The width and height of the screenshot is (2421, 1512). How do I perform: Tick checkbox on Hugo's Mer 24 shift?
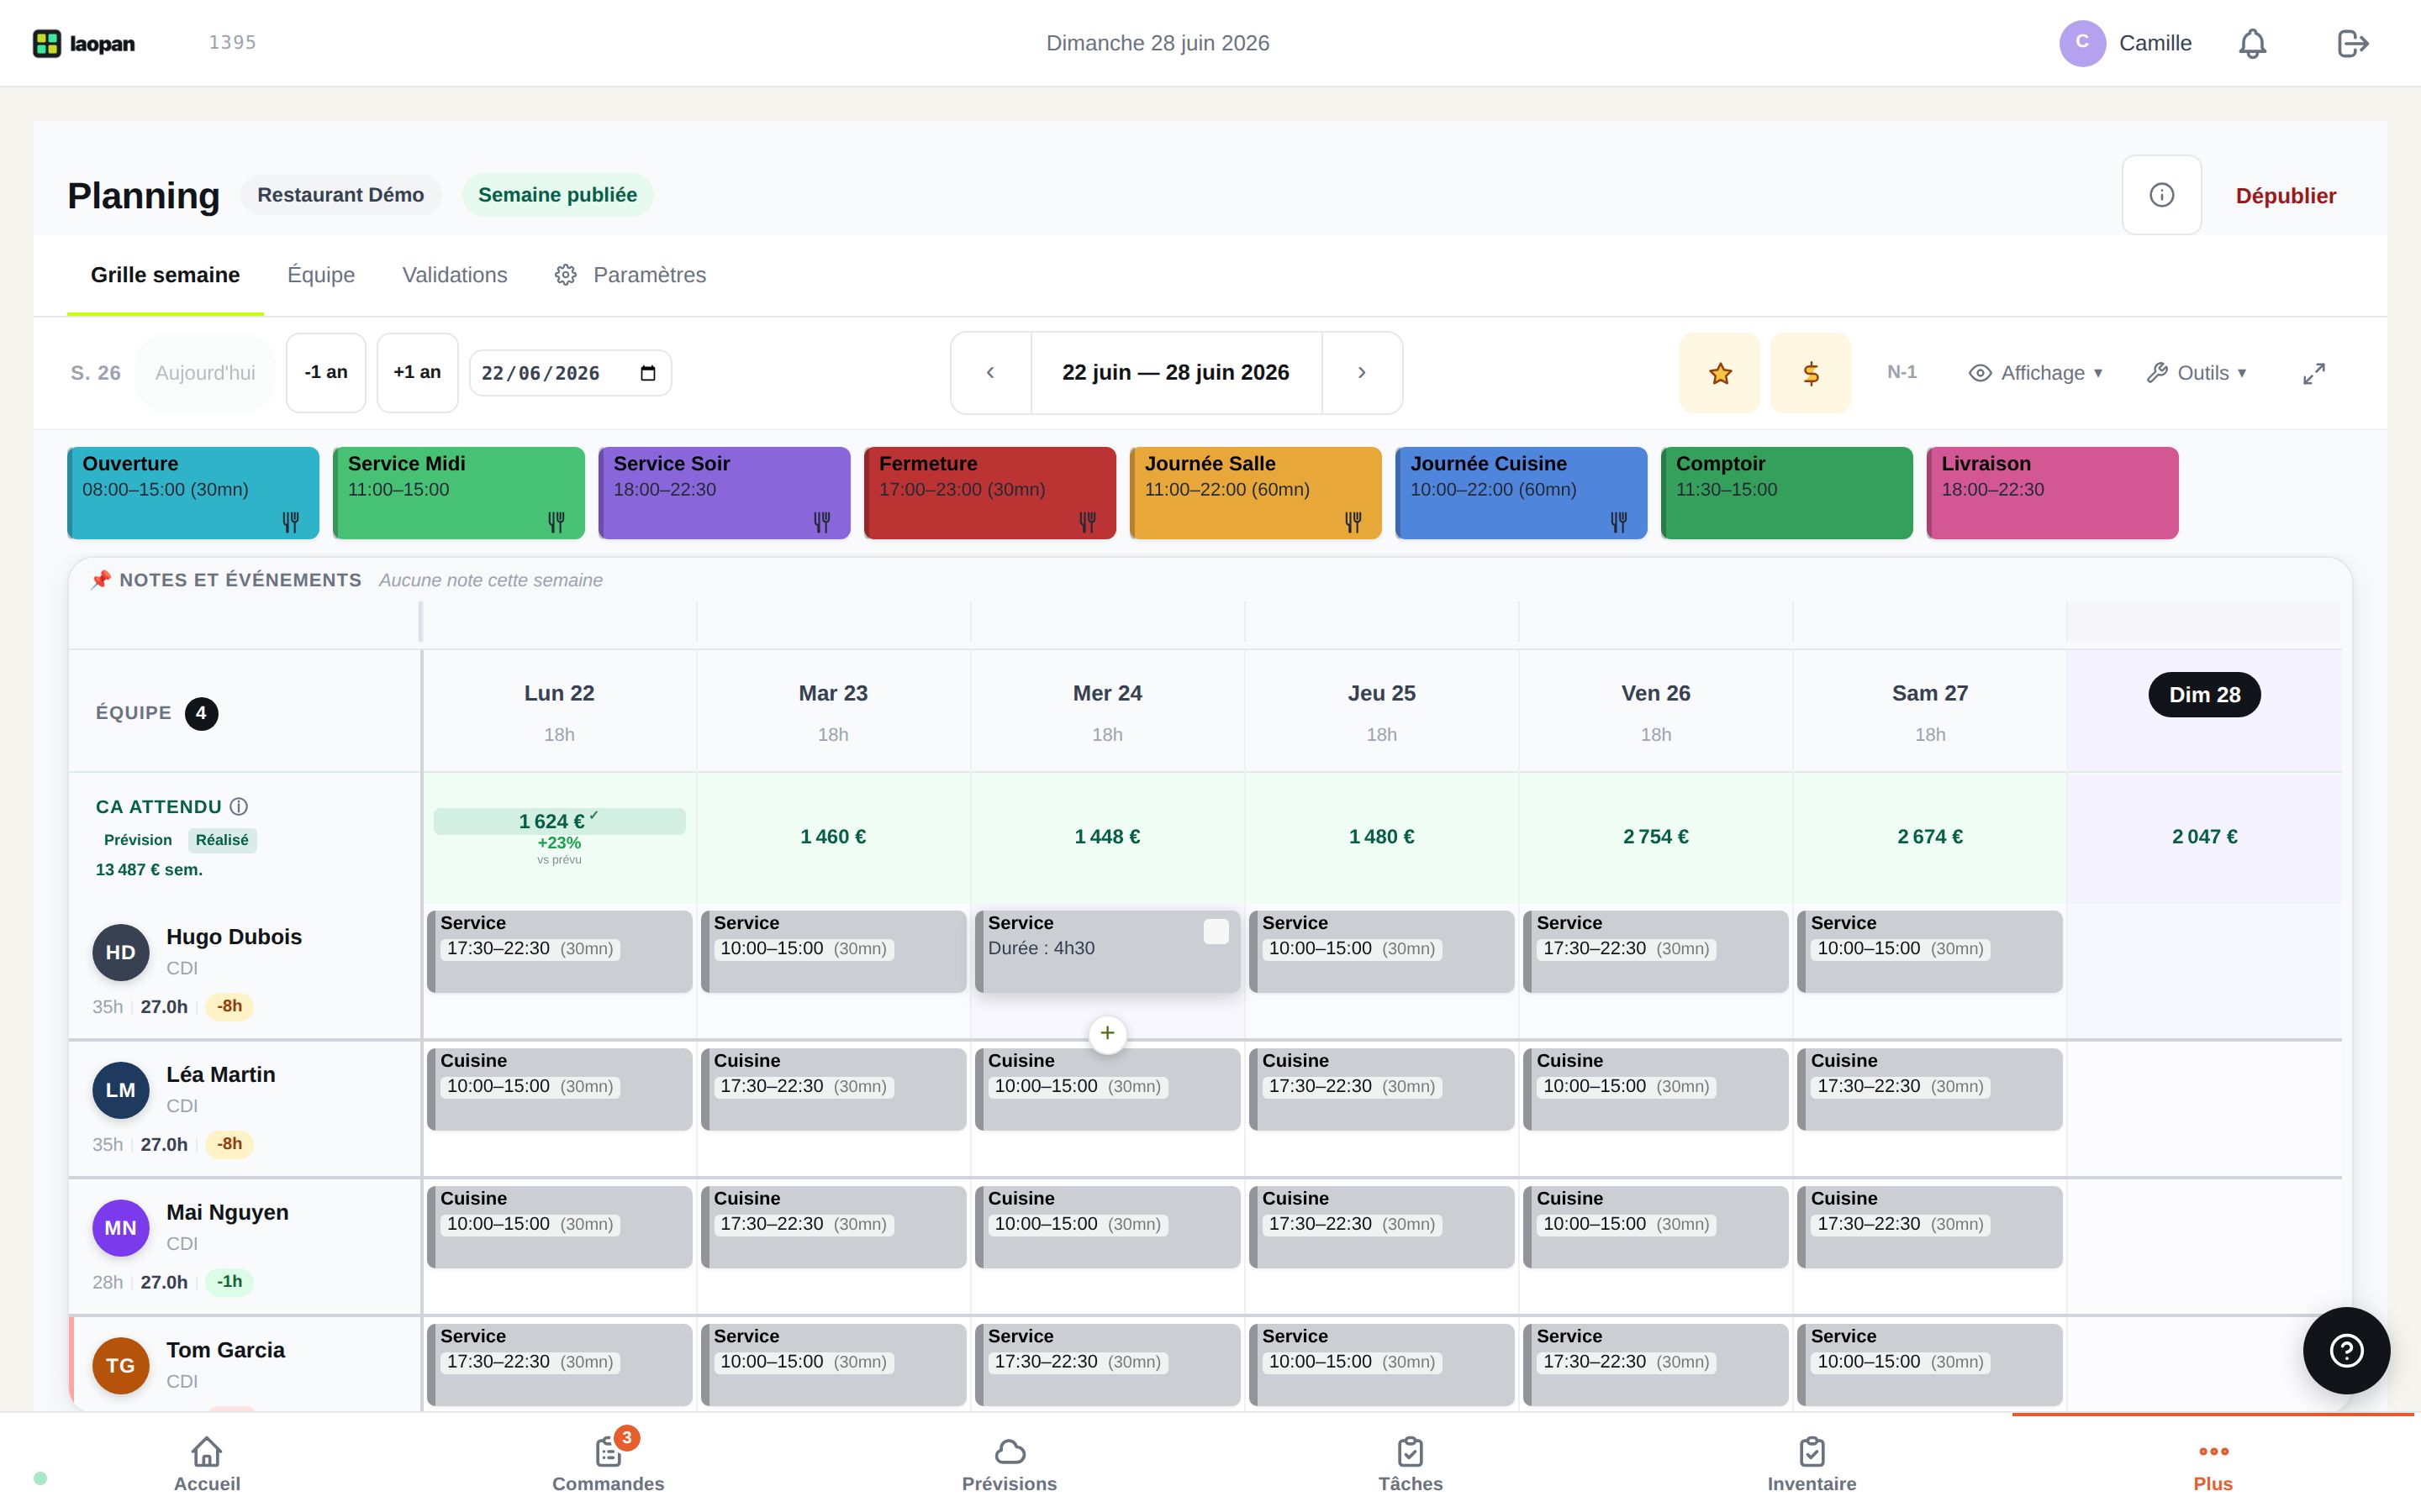pyautogui.click(x=1216, y=932)
